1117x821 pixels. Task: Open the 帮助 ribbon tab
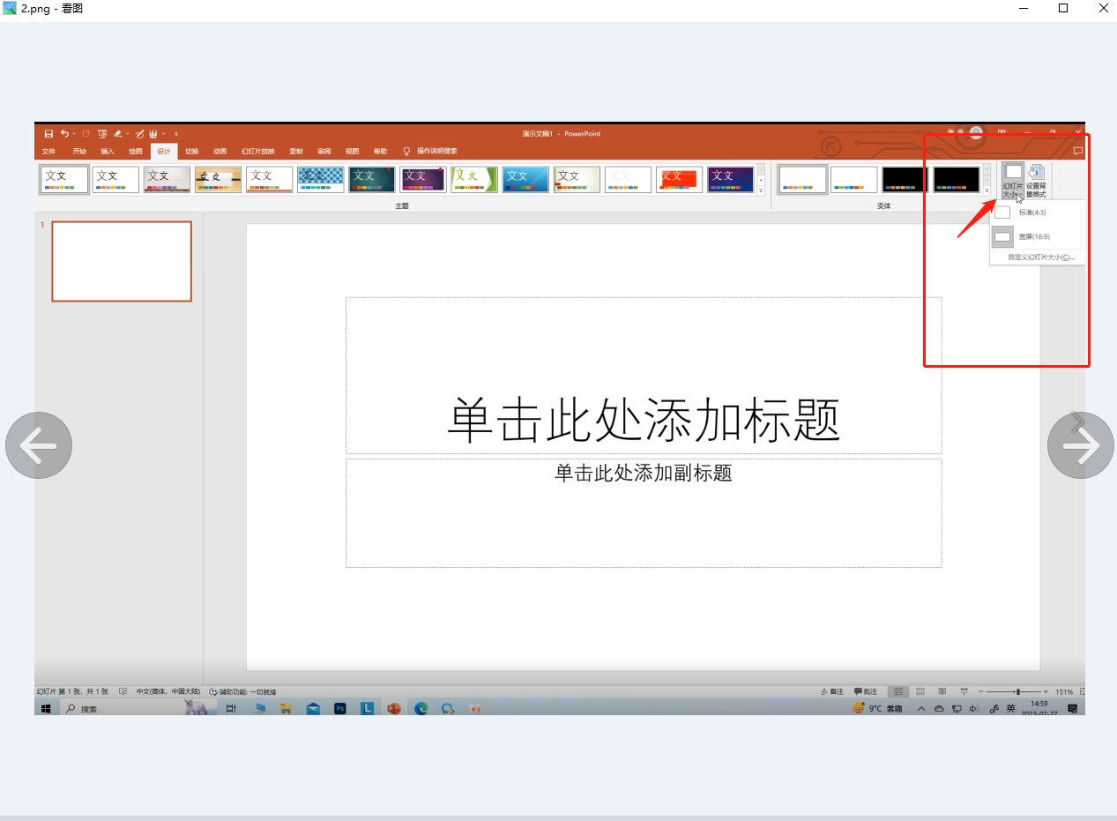point(380,152)
